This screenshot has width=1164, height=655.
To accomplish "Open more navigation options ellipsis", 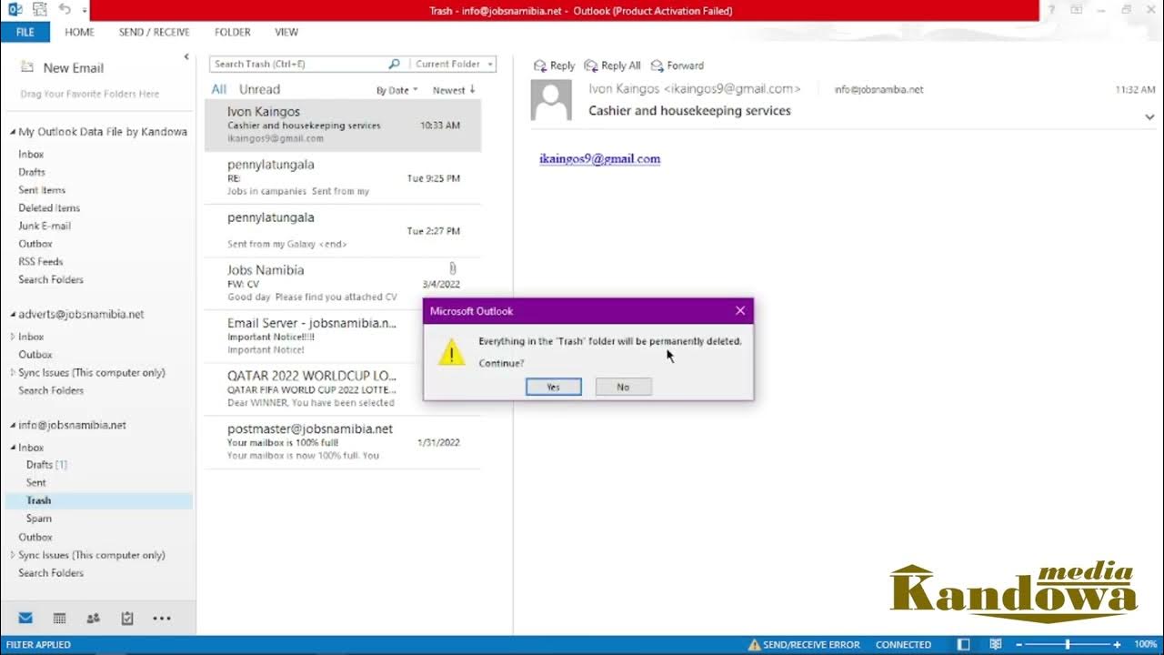I will point(162,618).
